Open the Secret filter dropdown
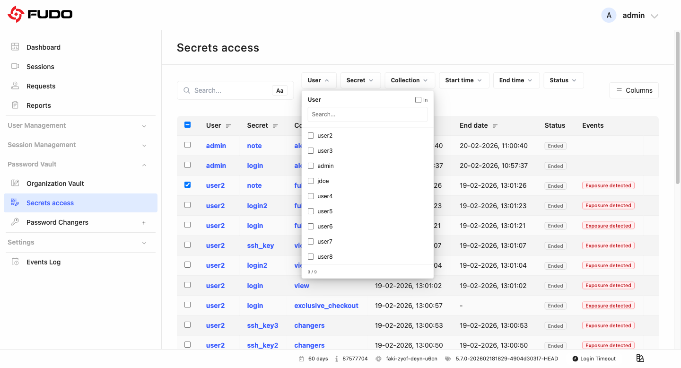This screenshot has height=368, width=681. 360,80
